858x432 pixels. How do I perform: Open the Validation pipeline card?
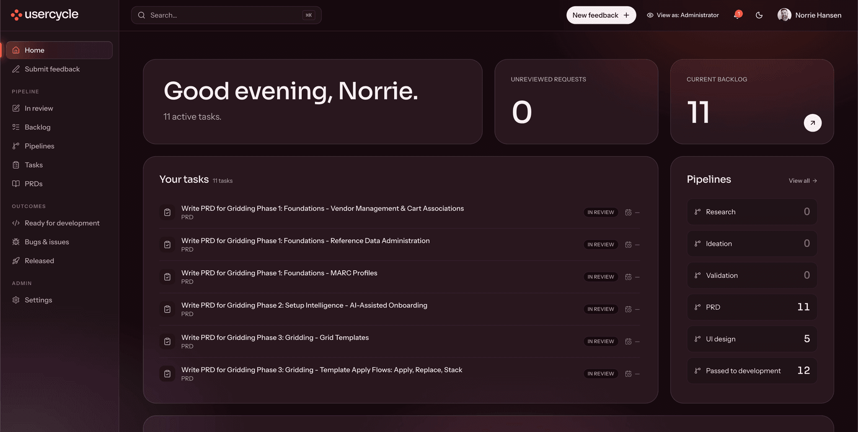(x=752, y=275)
